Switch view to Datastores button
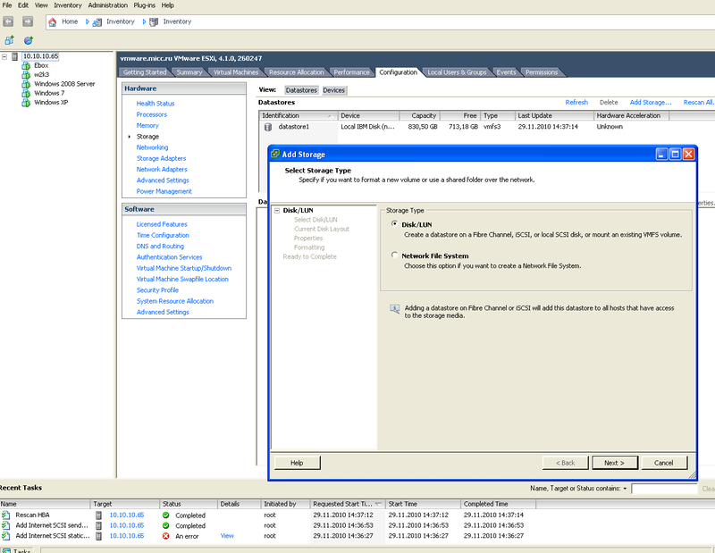 [301, 90]
